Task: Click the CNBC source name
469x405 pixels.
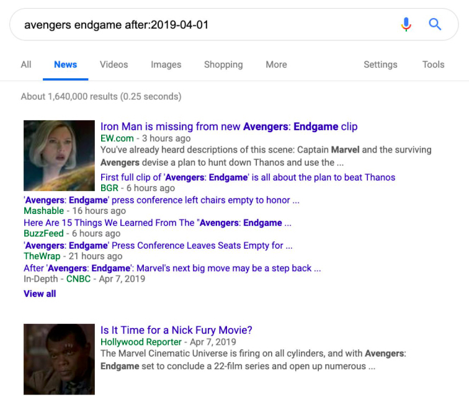Action: click(x=78, y=279)
